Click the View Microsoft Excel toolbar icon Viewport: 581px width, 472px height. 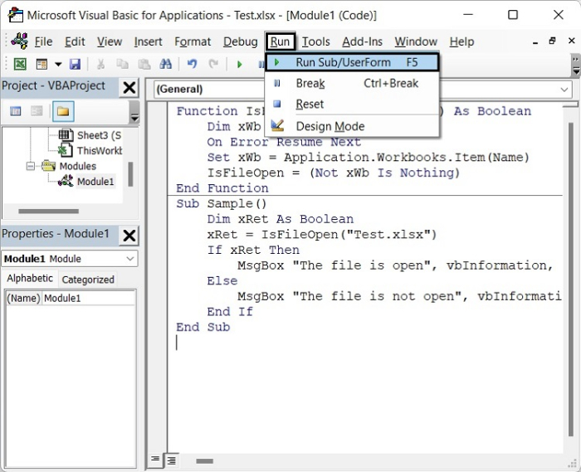[x=20, y=64]
